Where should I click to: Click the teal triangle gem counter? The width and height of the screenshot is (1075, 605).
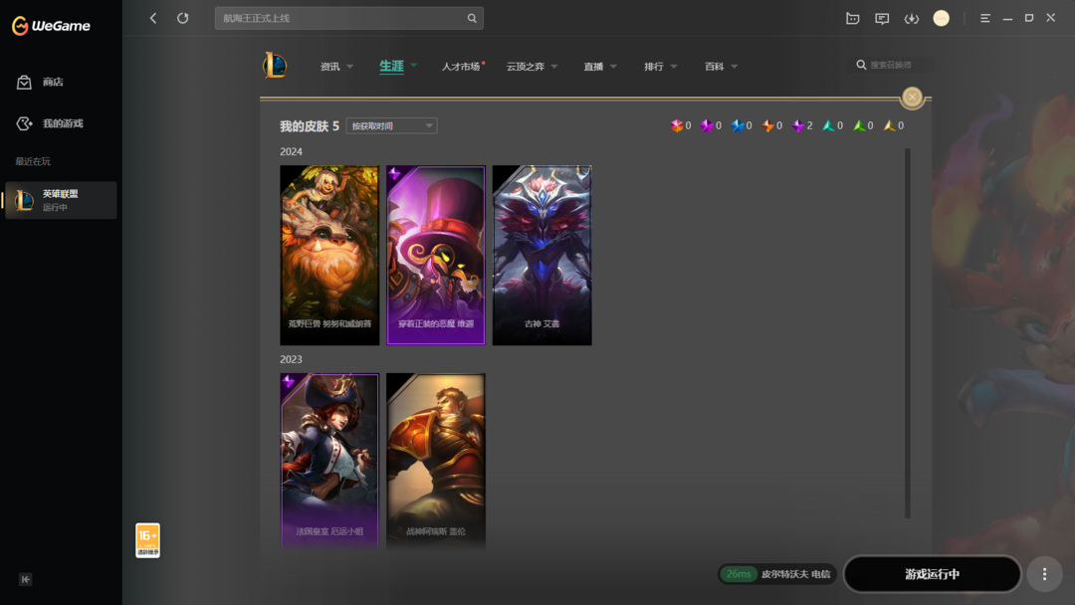click(x=832, y=126)
